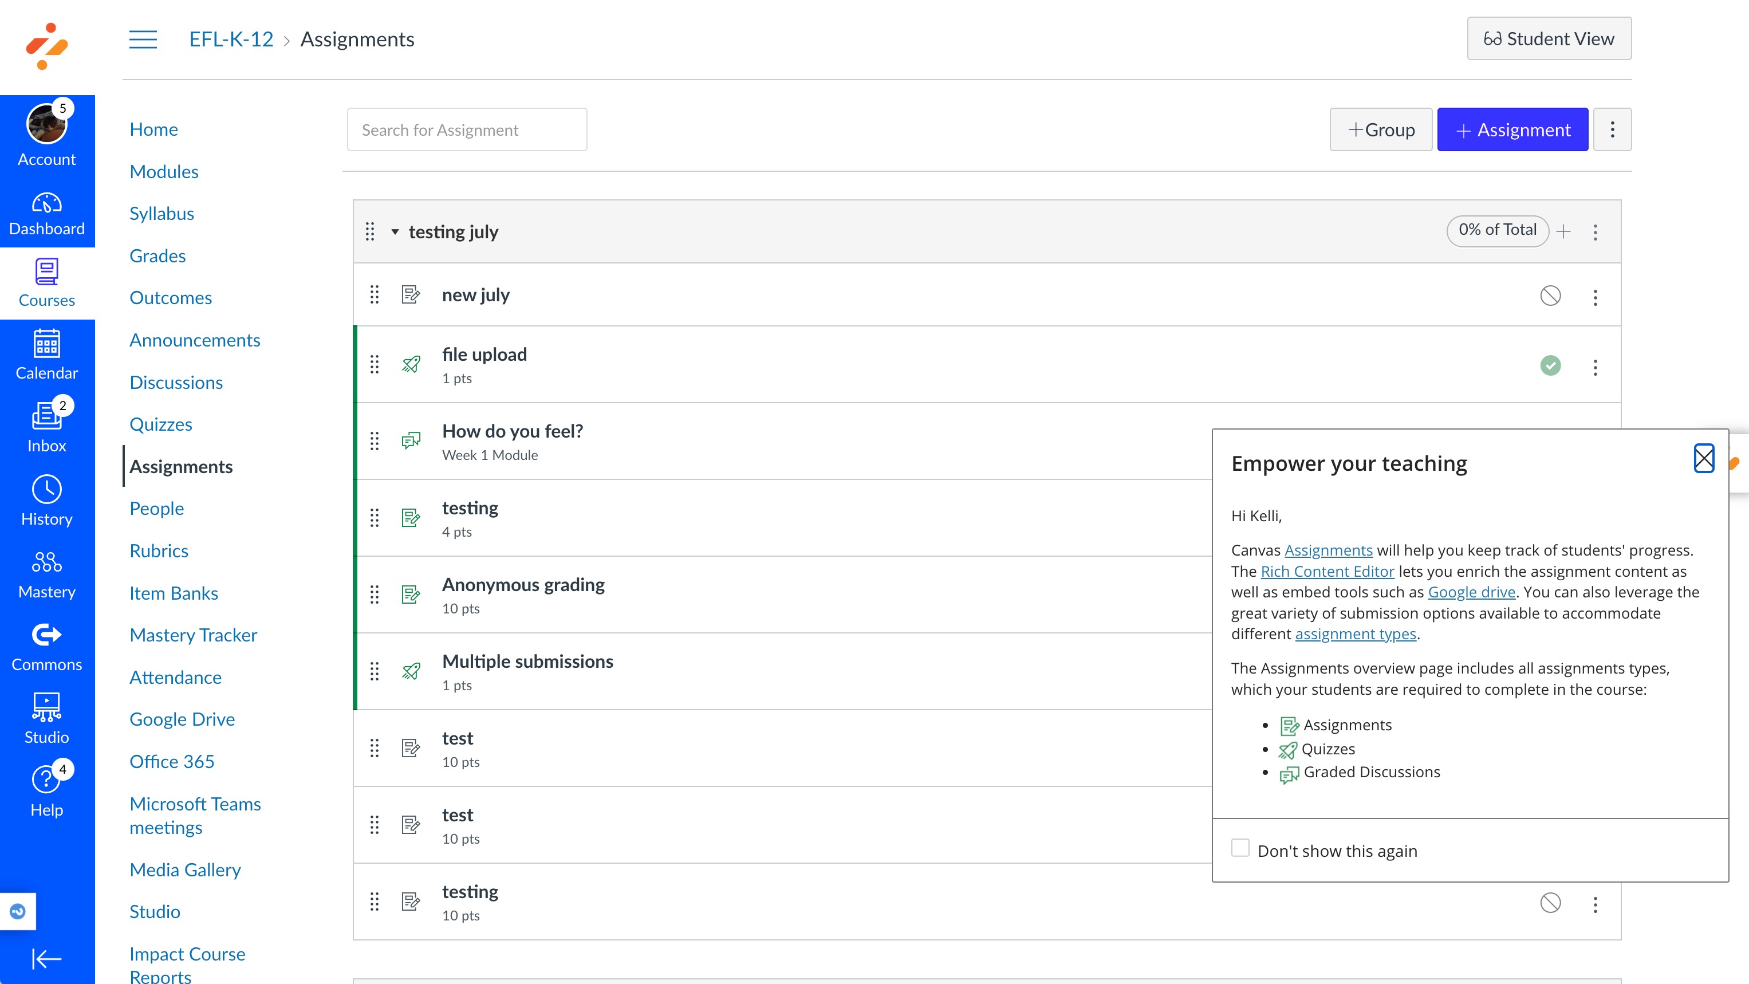
Task: Click the blue +Assignment button
Action: pos(1512,129)
